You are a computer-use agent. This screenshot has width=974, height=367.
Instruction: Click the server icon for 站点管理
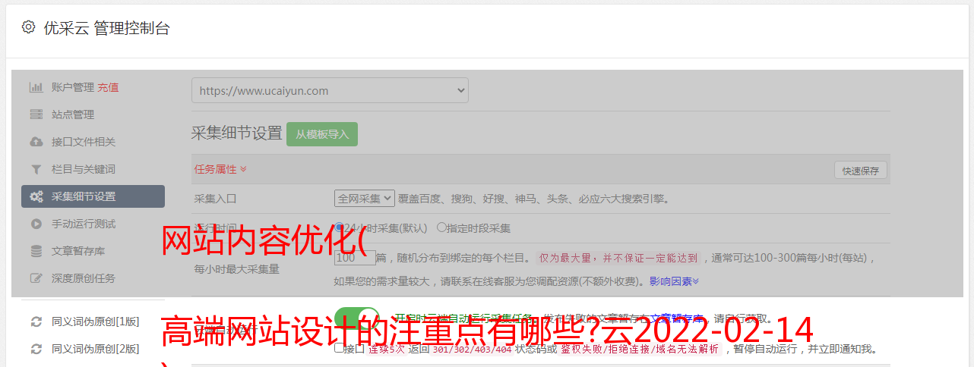point(36,114)
